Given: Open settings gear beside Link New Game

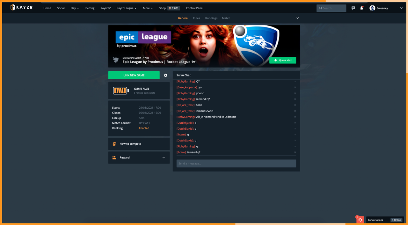Looking at the screenshot, I should [165, 75].
